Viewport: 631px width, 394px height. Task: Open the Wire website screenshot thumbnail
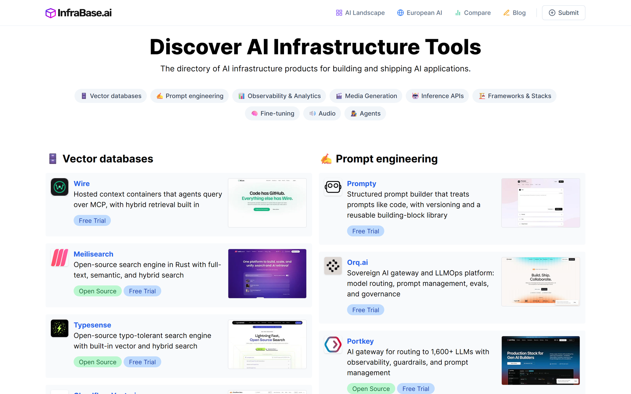tap(267, 203)
